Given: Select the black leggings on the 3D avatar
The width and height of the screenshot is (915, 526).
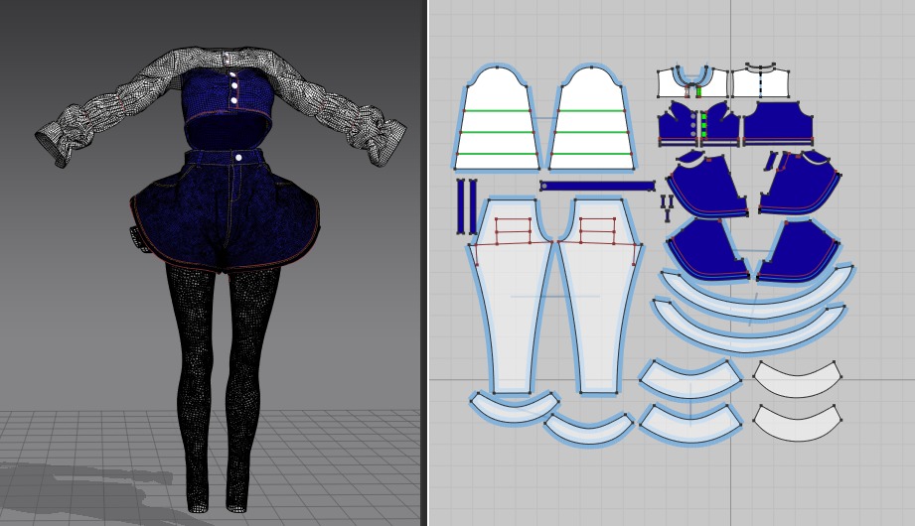Looking at the screenshot, I should (224, 391).
